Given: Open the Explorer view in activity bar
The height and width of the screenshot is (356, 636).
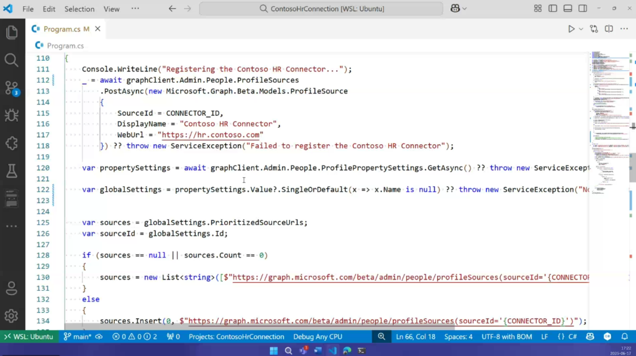Looking at the screenshot, I should tap(12, 32).
